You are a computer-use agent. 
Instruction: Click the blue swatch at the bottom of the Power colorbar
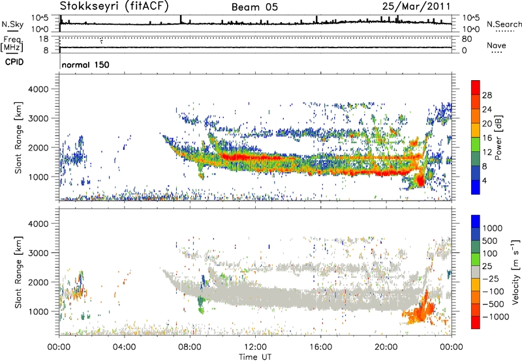(x=476, y=187)
